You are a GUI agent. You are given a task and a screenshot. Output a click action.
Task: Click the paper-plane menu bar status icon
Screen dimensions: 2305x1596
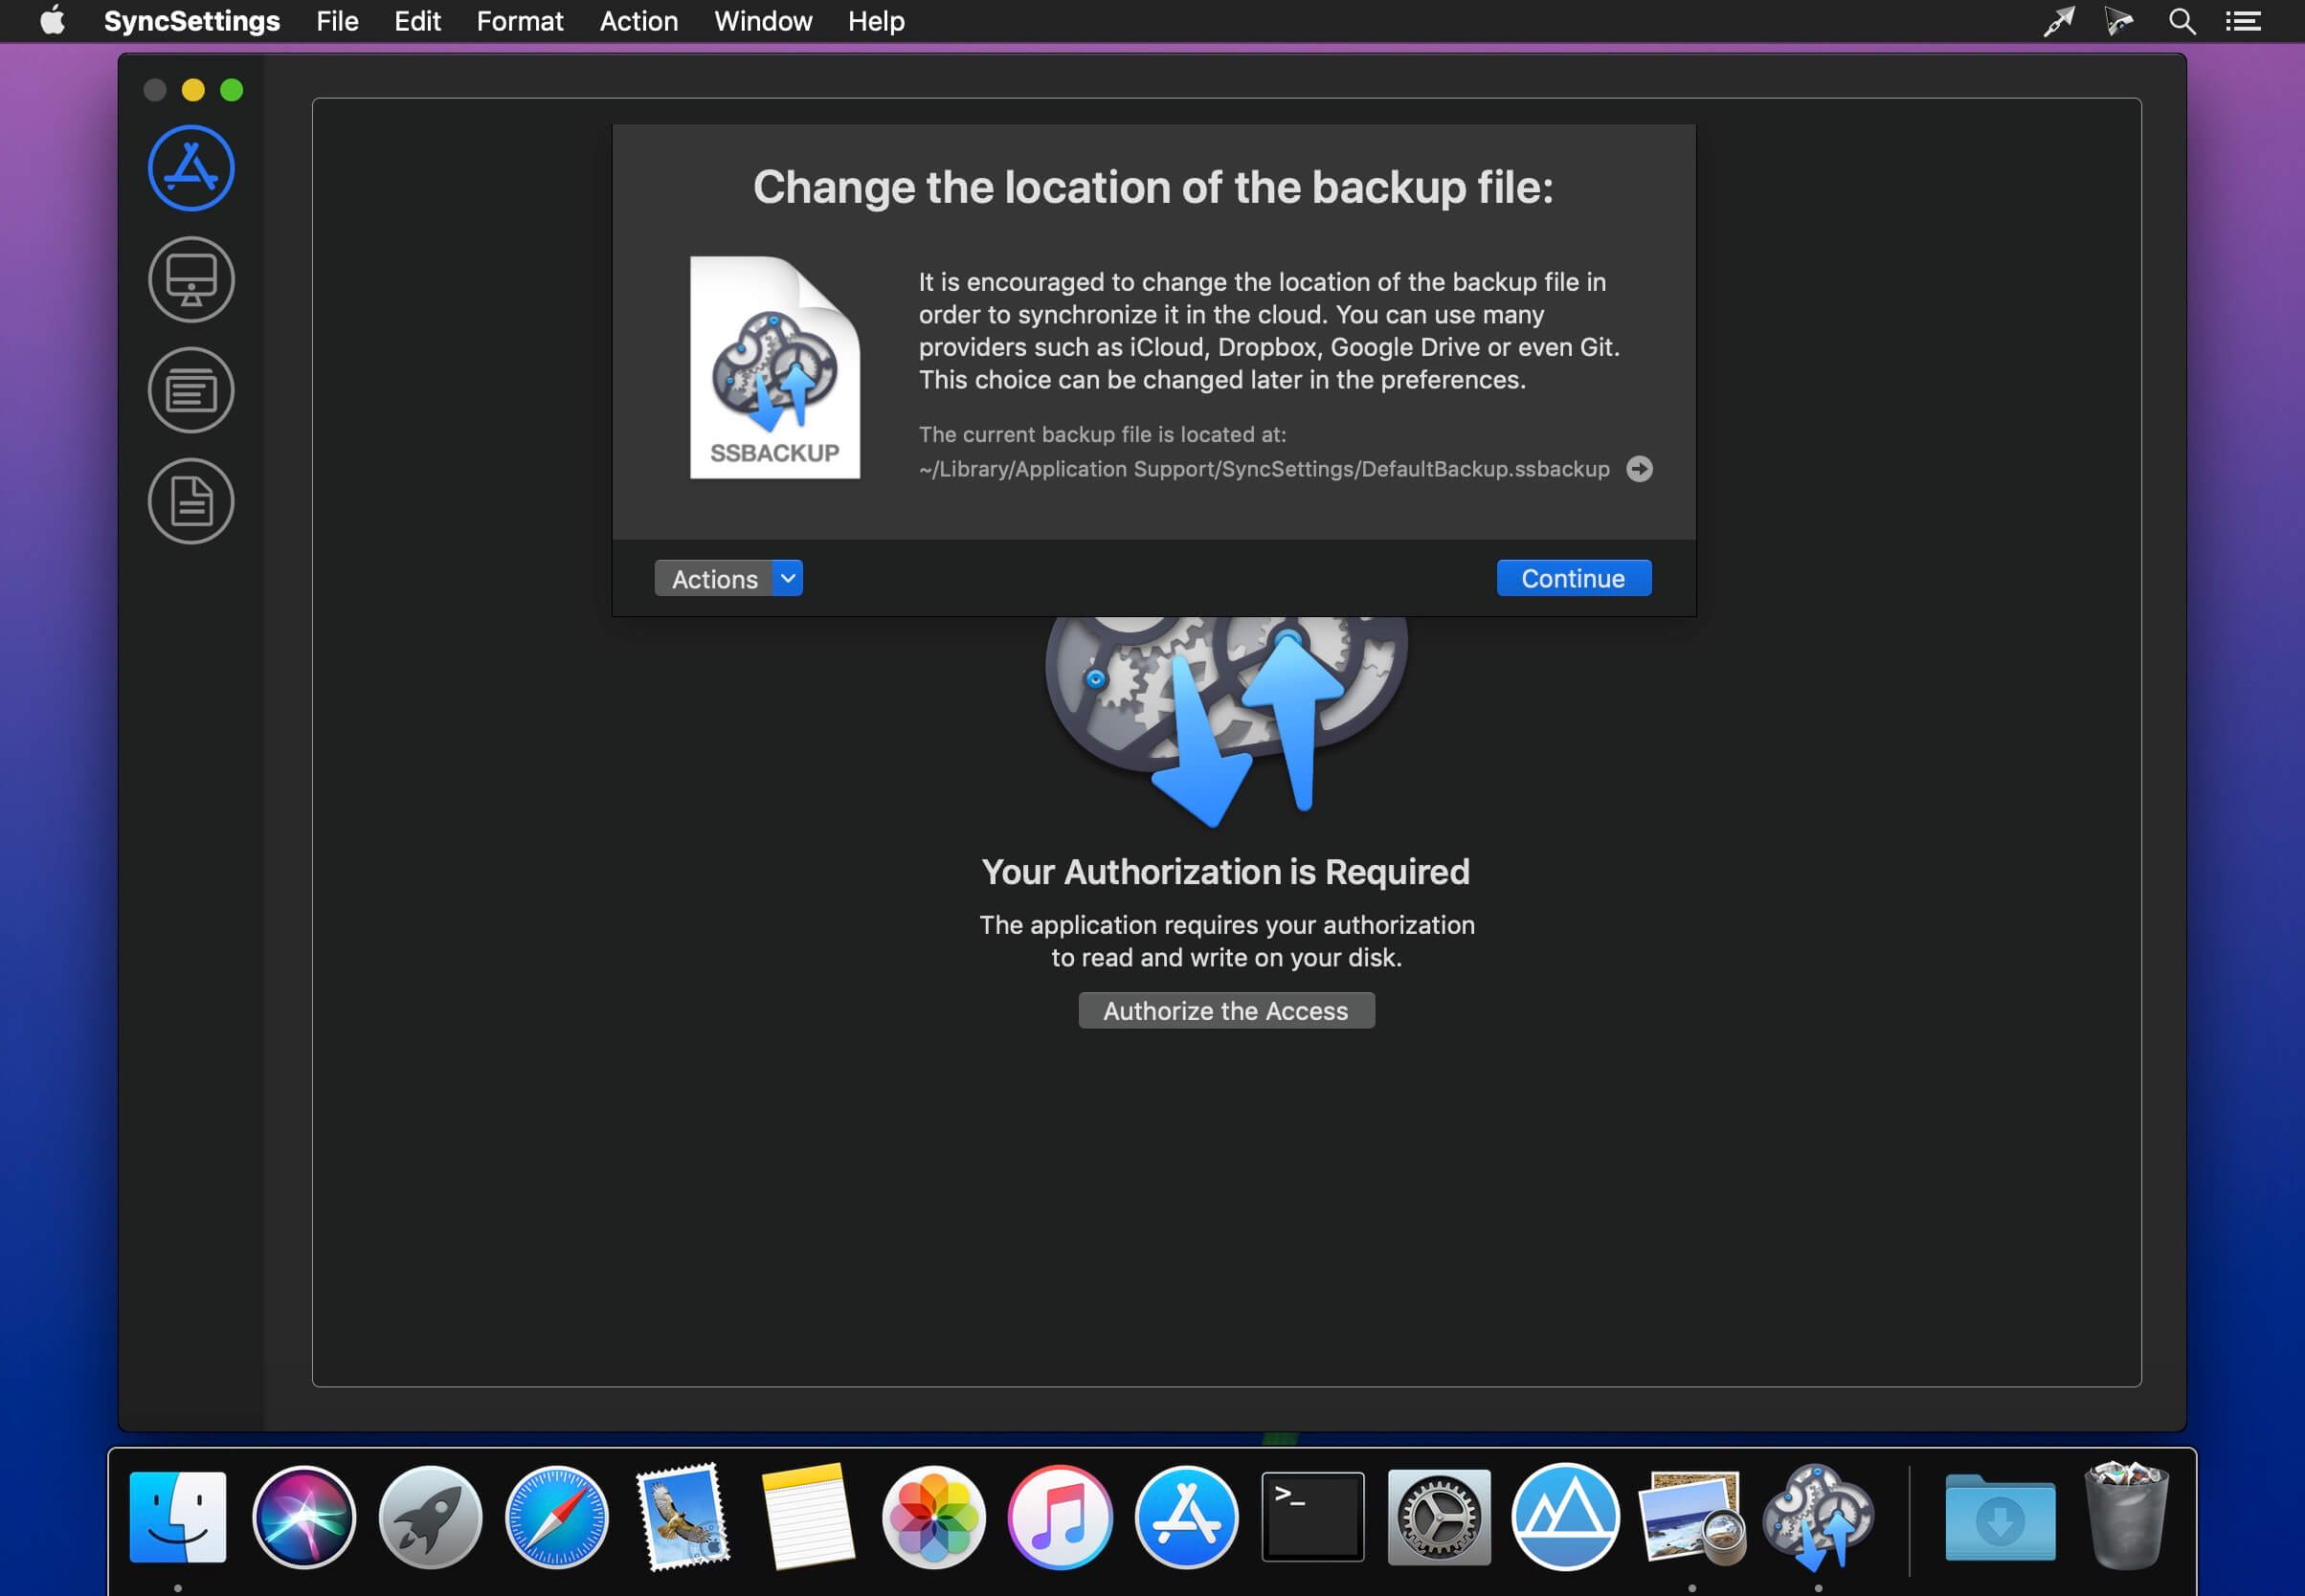coord(2119,21)
